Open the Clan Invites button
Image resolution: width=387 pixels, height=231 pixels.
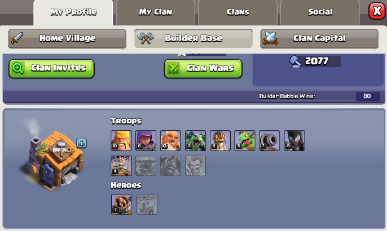click(x=51, y=69)
